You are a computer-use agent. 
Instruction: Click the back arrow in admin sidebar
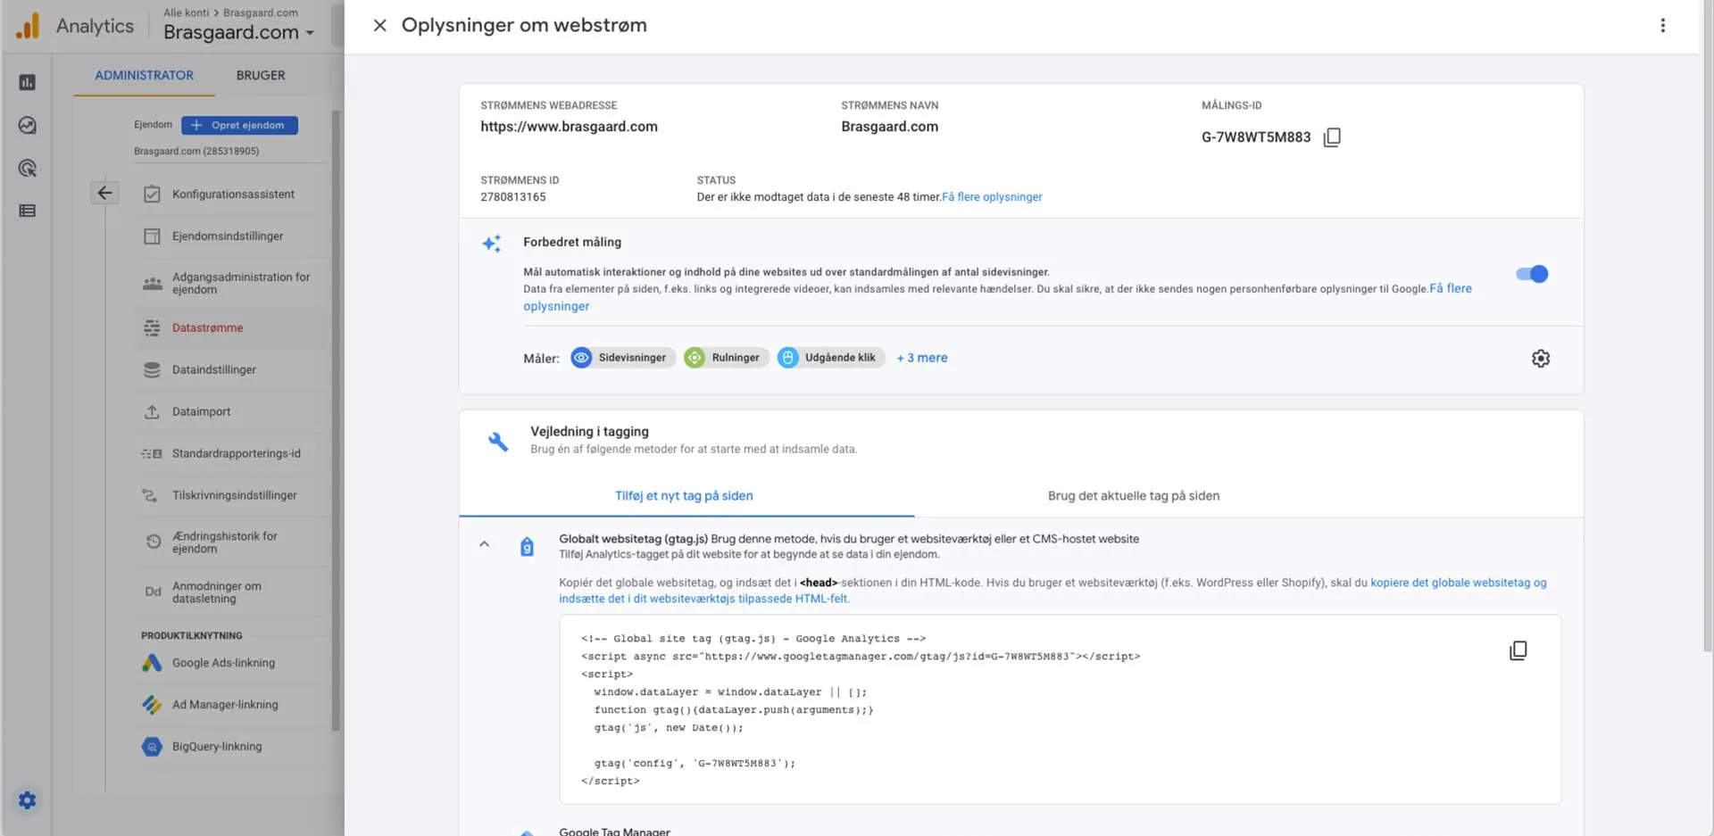coord(104,193)
